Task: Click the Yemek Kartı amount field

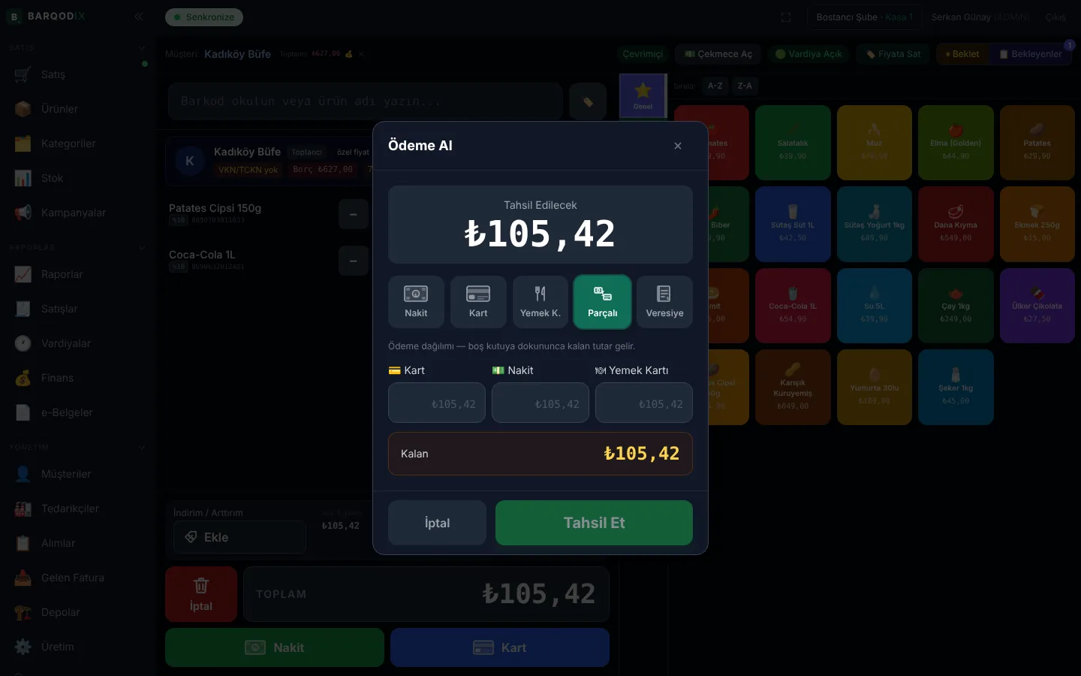Action: click(x=644, y=403)
